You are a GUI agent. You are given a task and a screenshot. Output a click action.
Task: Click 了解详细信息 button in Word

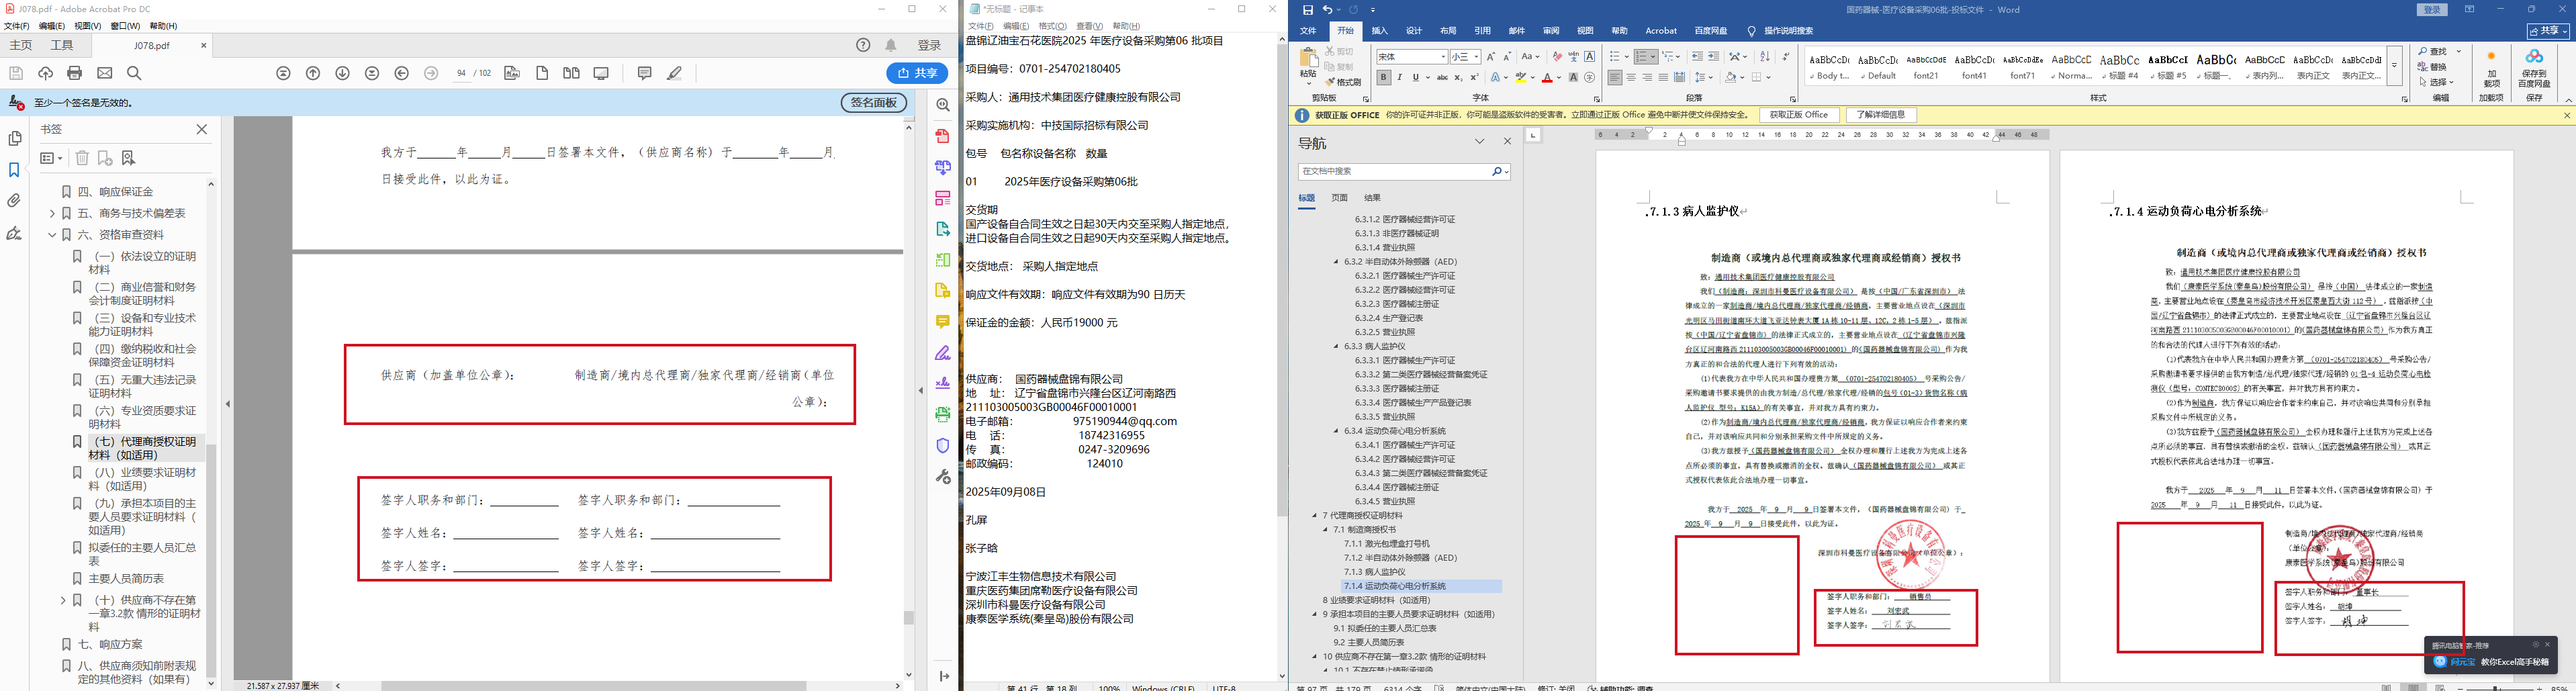pos(1881,115)
